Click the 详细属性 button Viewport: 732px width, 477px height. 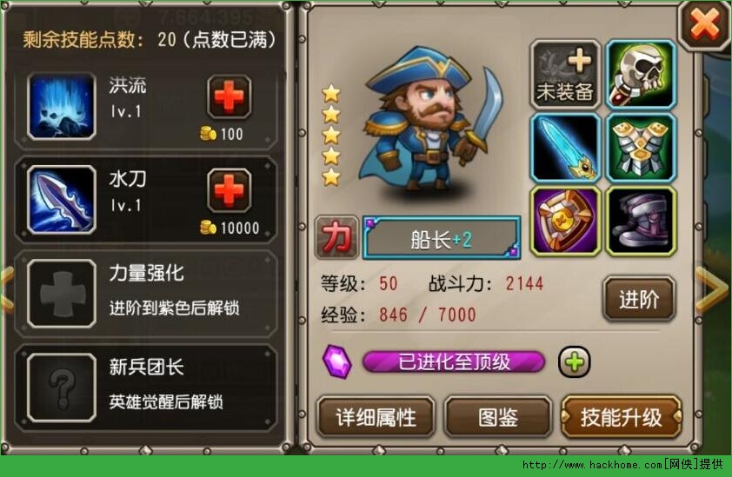tap(376, 417)
